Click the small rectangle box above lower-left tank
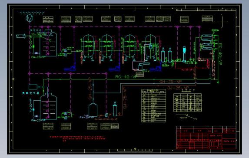249x158 pixels. click(x=33, y=87)
